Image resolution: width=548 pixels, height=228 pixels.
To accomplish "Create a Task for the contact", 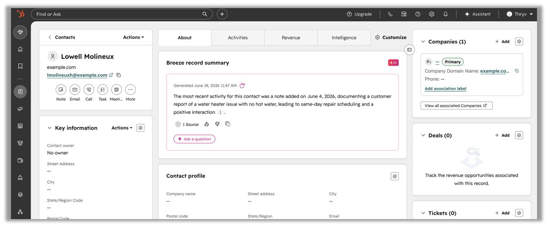I will [103, 90].
